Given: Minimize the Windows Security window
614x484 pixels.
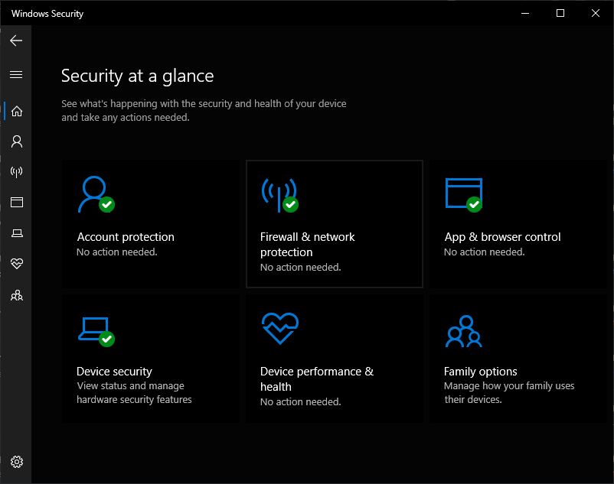Looking at the screenshot, I should pyautogui.click(x=525, y=13).
